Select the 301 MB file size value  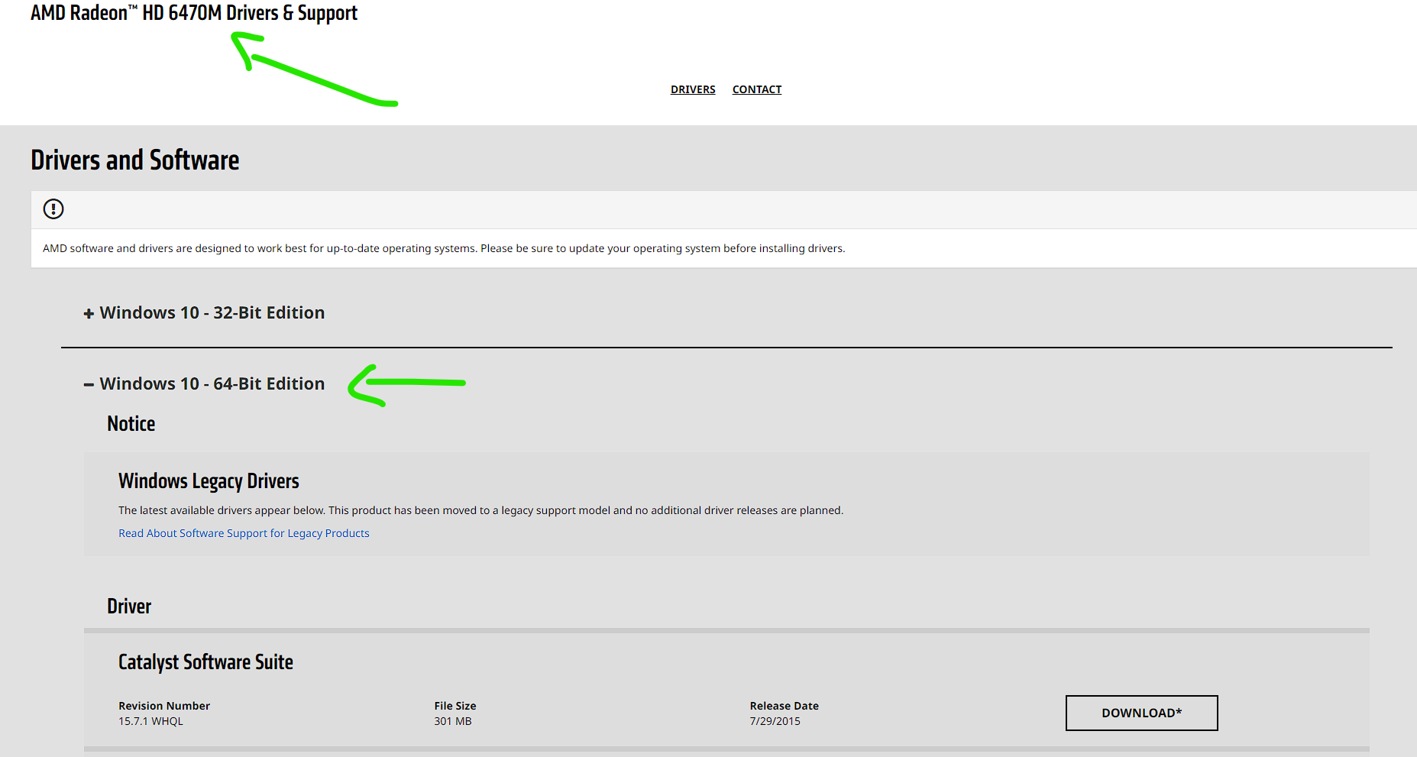(453, 721)
